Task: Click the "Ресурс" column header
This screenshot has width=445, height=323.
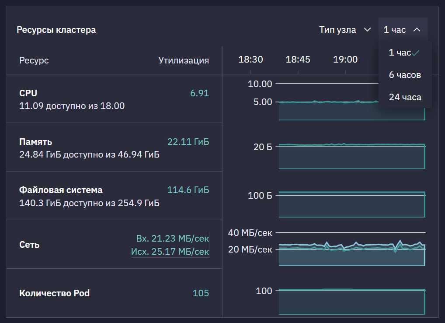Action: [34, 60]
